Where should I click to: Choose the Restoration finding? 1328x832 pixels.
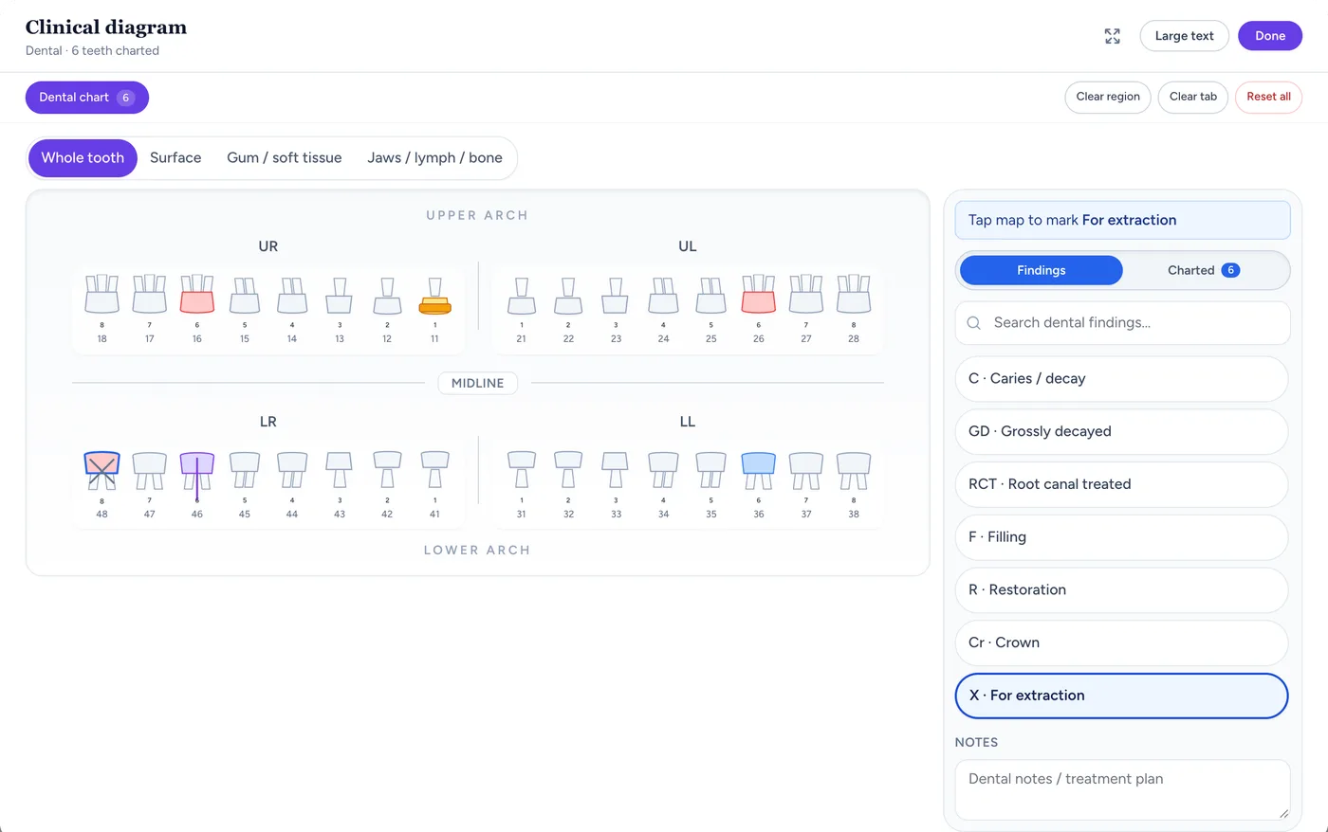pyautogui.click(x=1122, y=590)
